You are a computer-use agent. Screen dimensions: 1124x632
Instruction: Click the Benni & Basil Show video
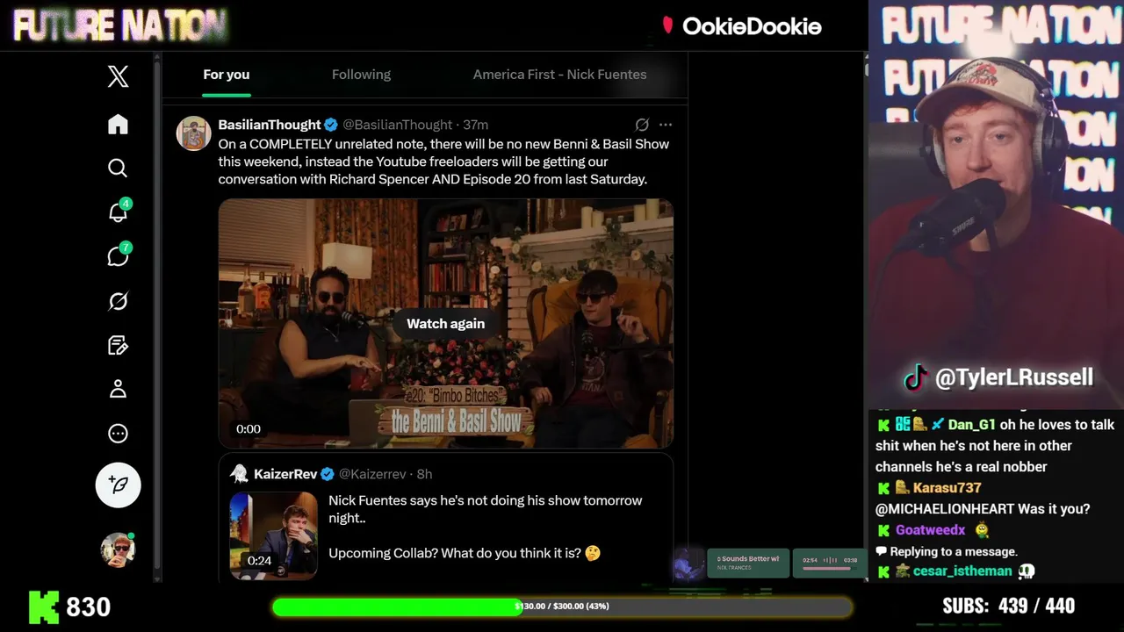pyautogui.click(x=446, y=324)
